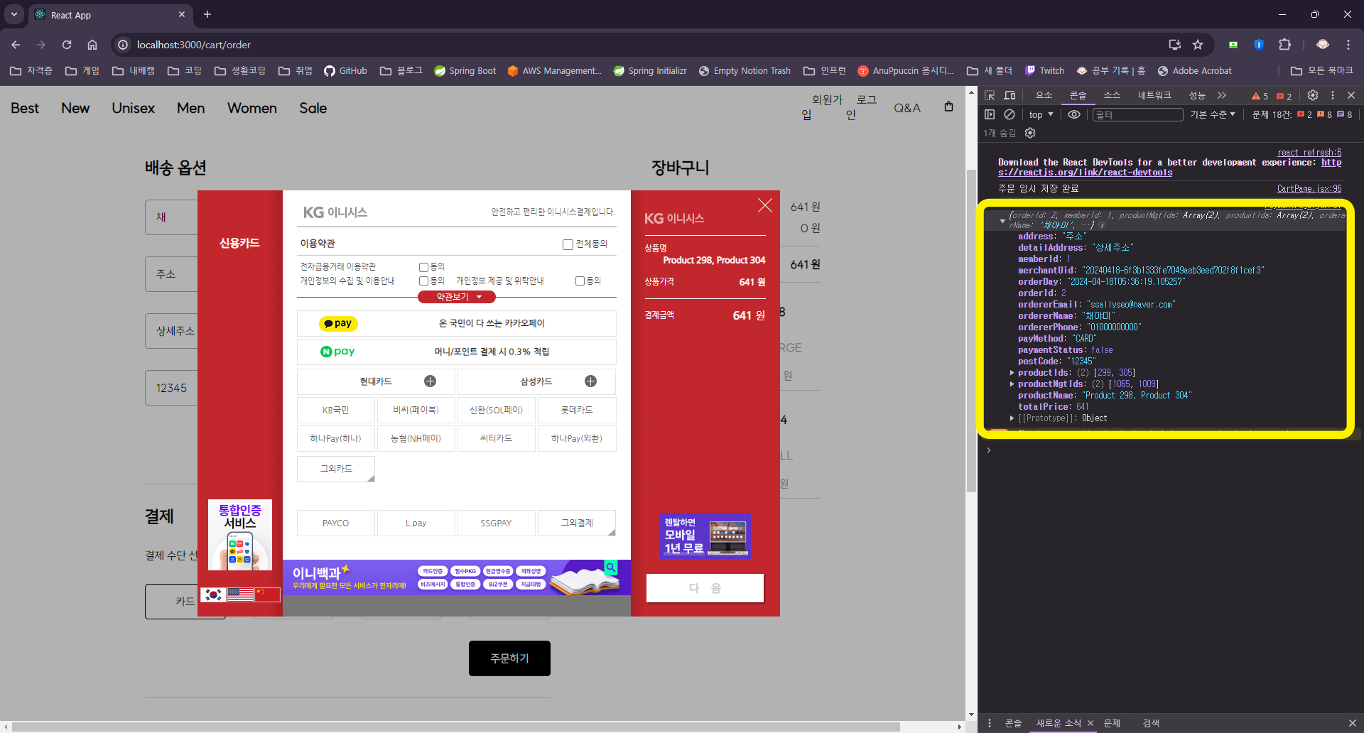Switch to the 요소 Elements tab
The height and width of the screenshot is (733, 1364).
[1044, 95]
